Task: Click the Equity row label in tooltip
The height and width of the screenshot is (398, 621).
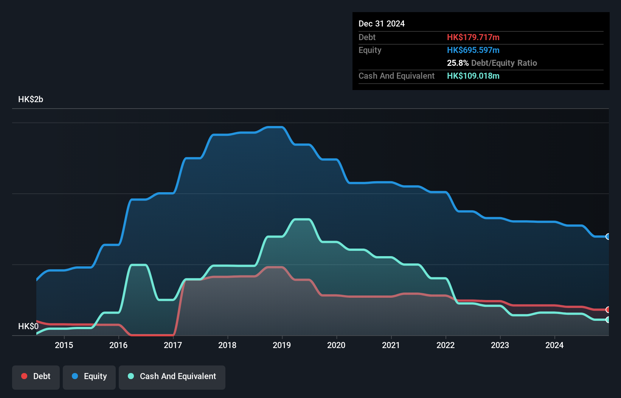Action: tap(370, 50)
